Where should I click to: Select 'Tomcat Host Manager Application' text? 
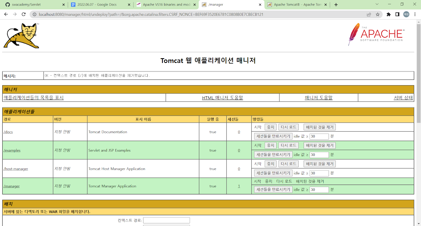click(x=117, y=169)
